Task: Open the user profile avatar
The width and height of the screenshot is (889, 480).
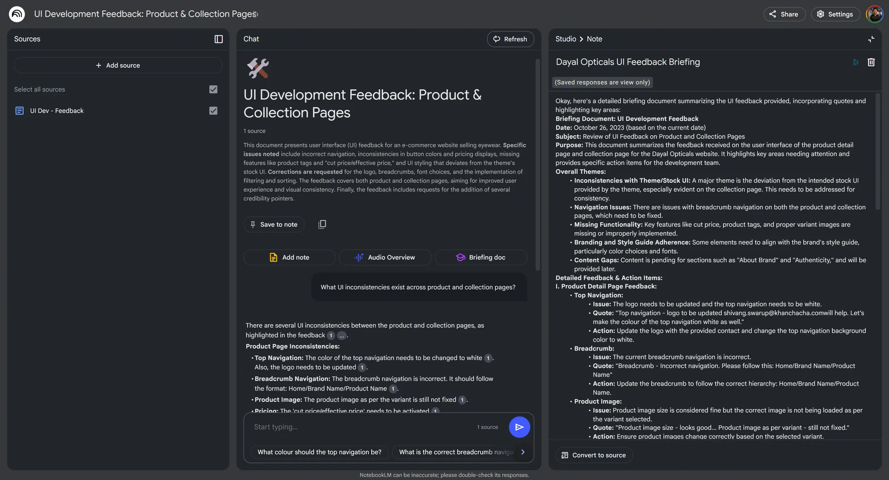Action: click(874, 14)
